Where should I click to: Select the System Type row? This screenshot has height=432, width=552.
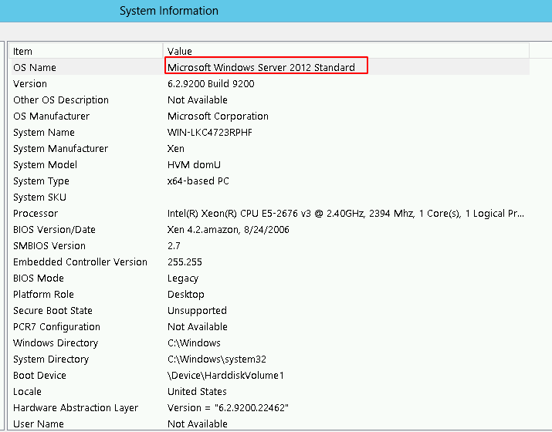[x=41, y=181]
